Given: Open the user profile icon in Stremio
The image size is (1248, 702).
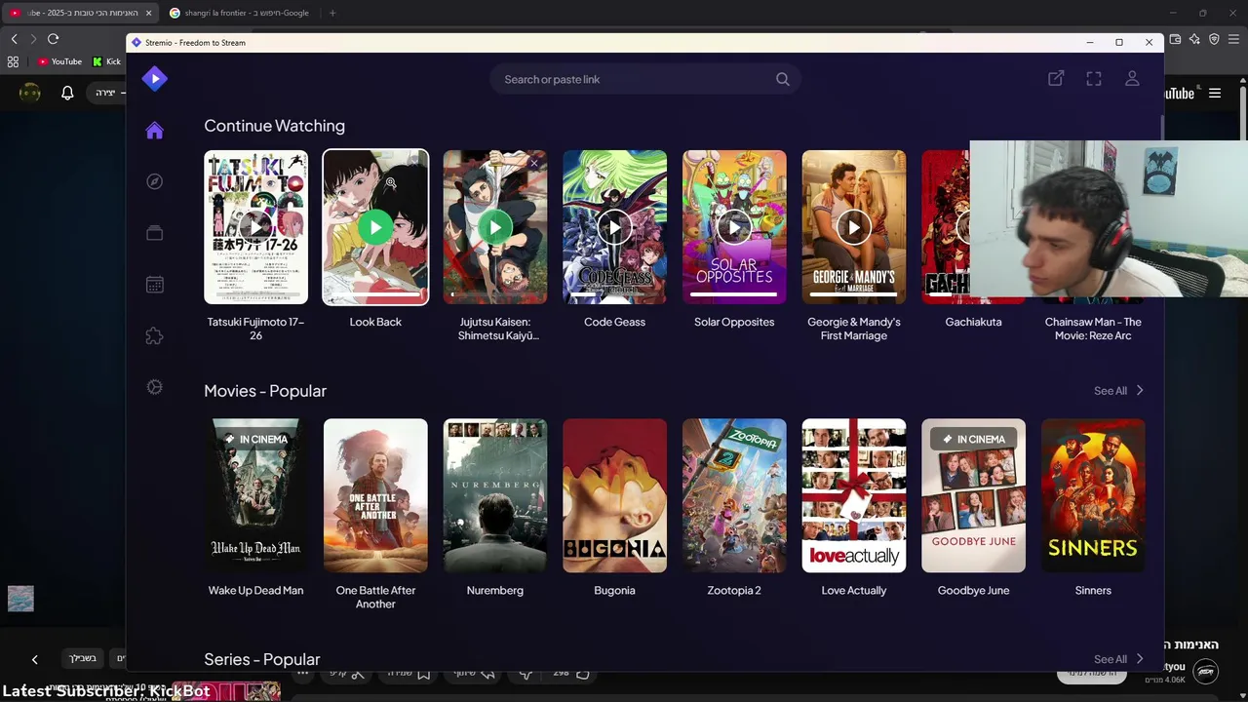Looking at the screenshot, I should point(1132,79).
